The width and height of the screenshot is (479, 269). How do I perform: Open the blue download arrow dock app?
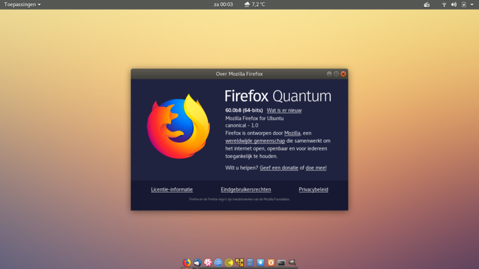(x=260, y=262)
